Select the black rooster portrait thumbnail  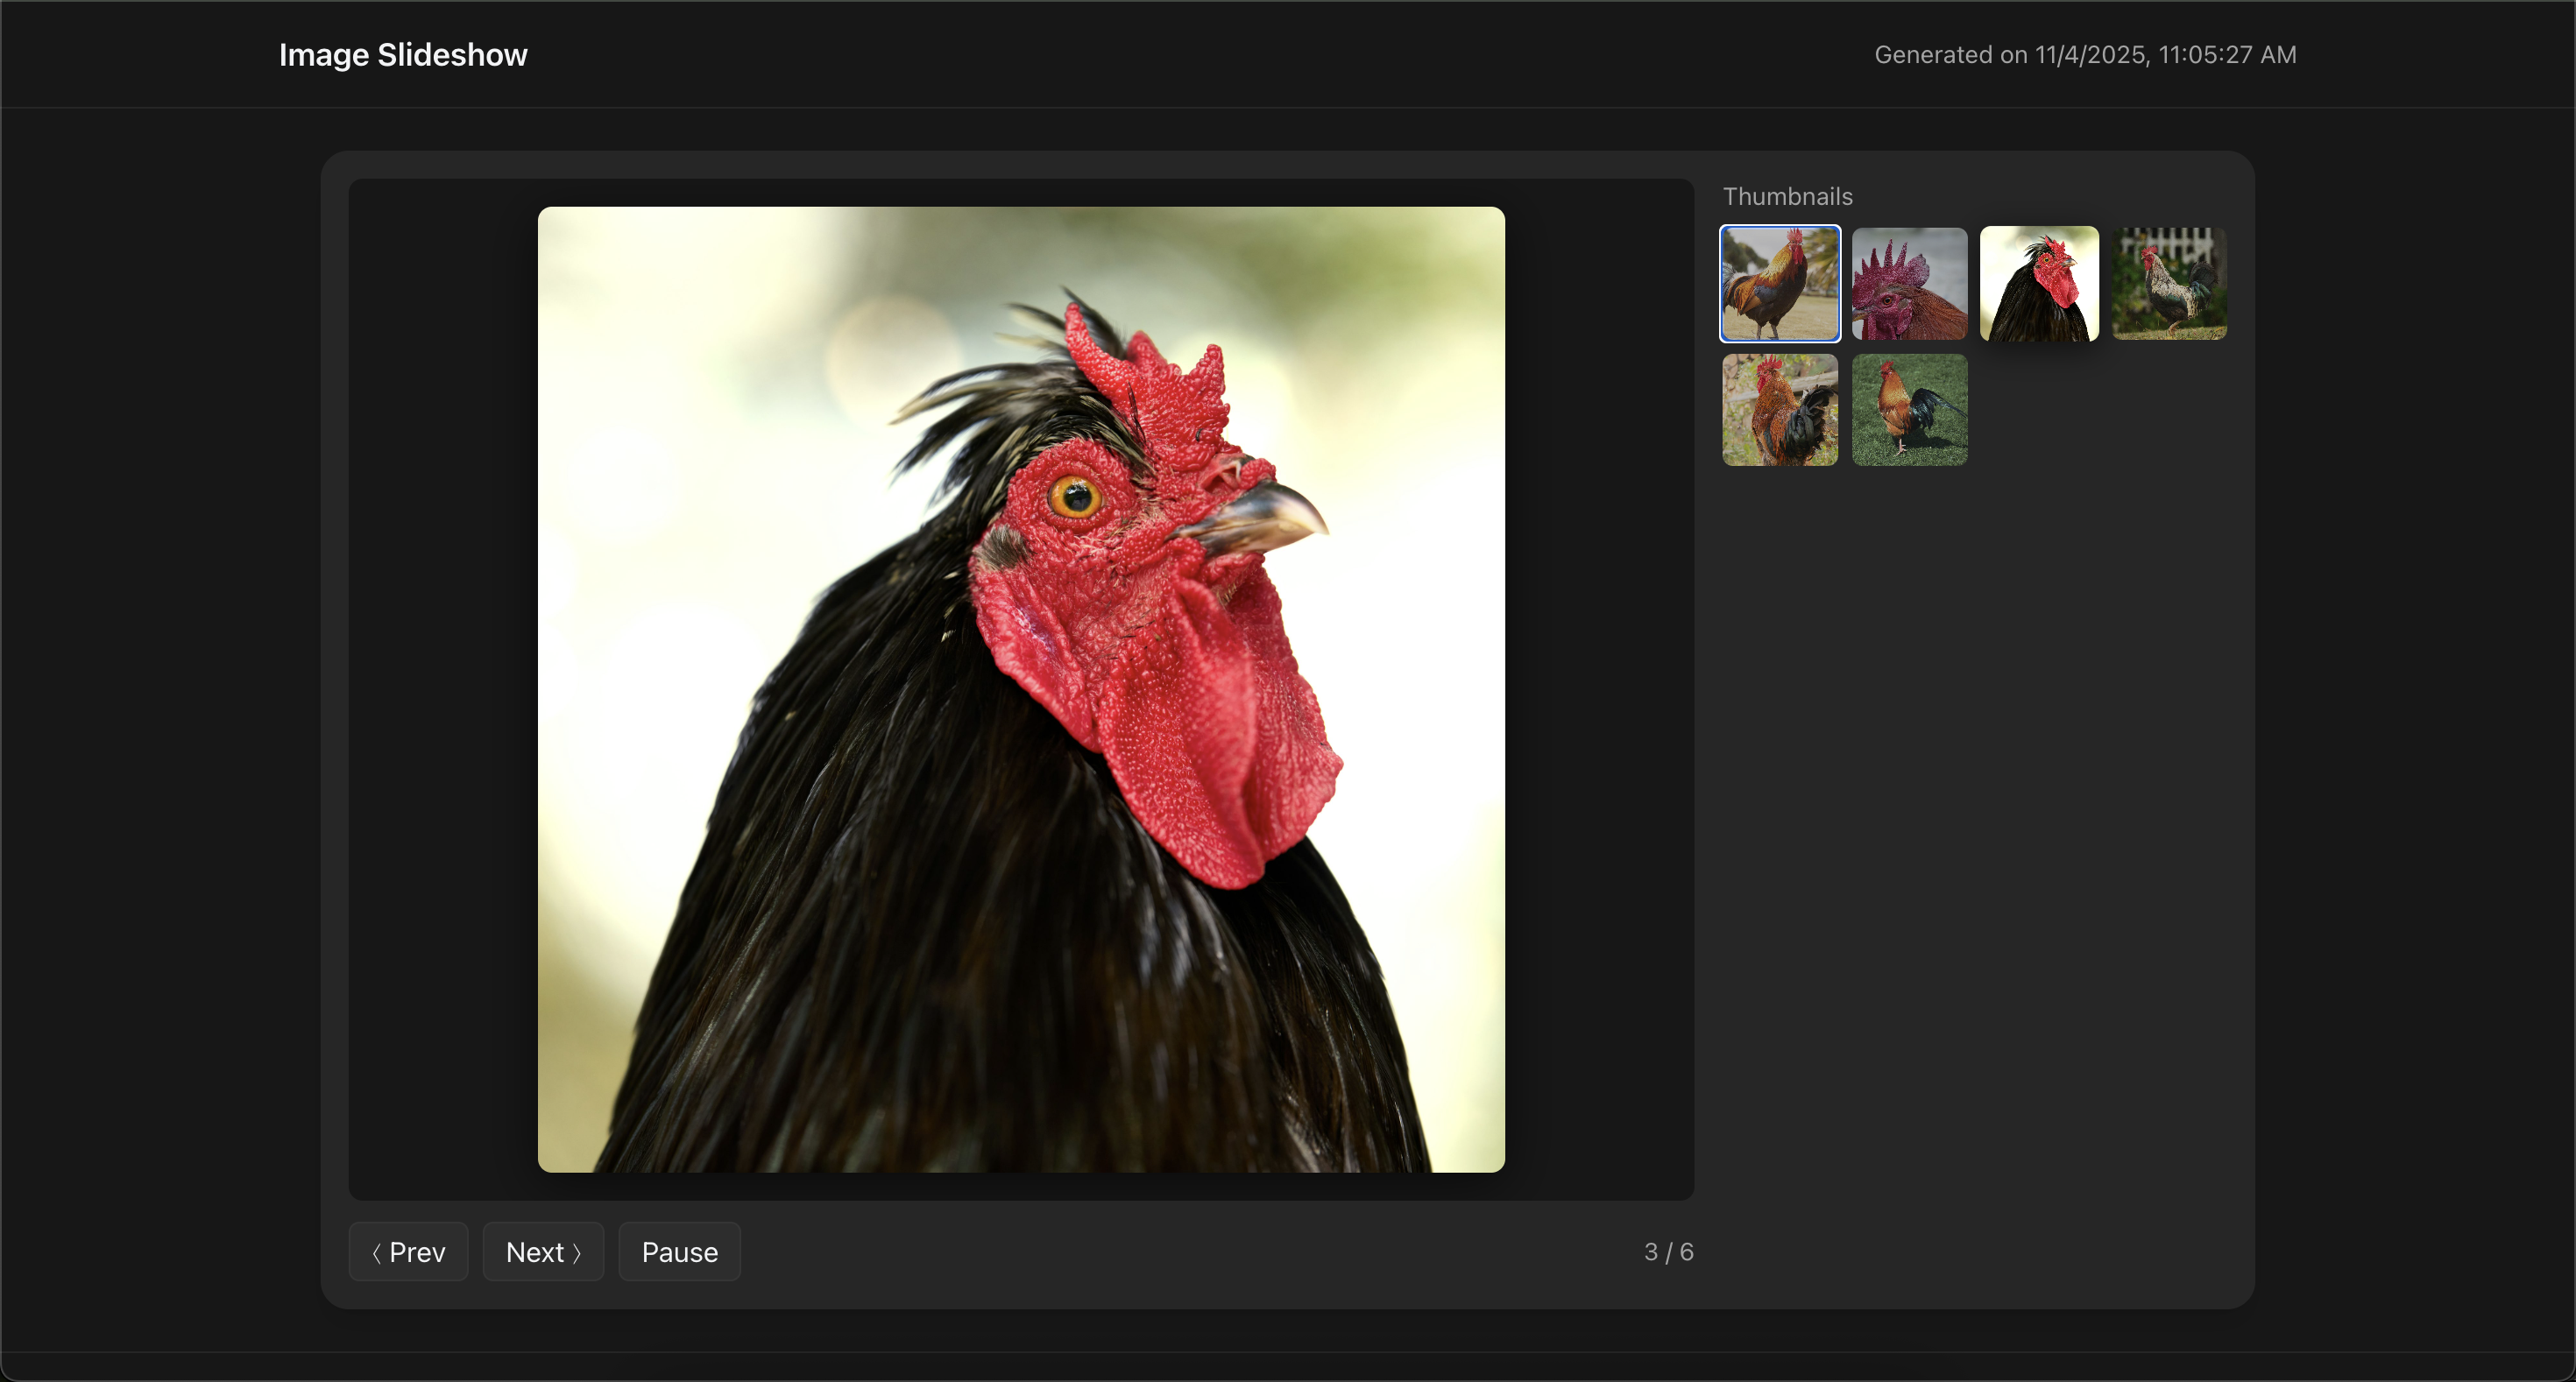2038,283
